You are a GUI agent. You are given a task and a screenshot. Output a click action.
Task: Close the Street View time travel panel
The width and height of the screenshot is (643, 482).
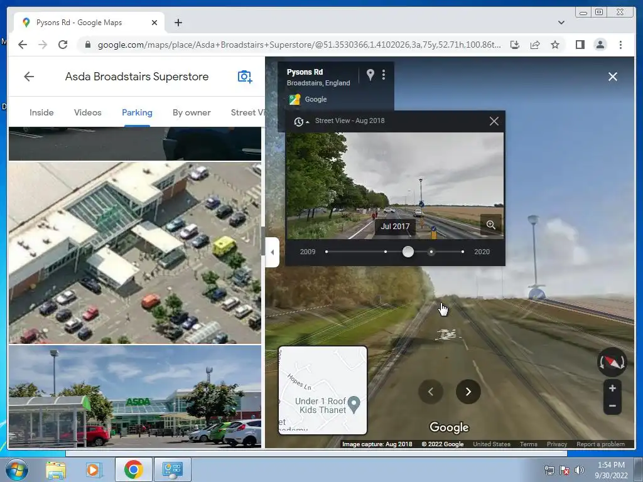tap(494, 121)
